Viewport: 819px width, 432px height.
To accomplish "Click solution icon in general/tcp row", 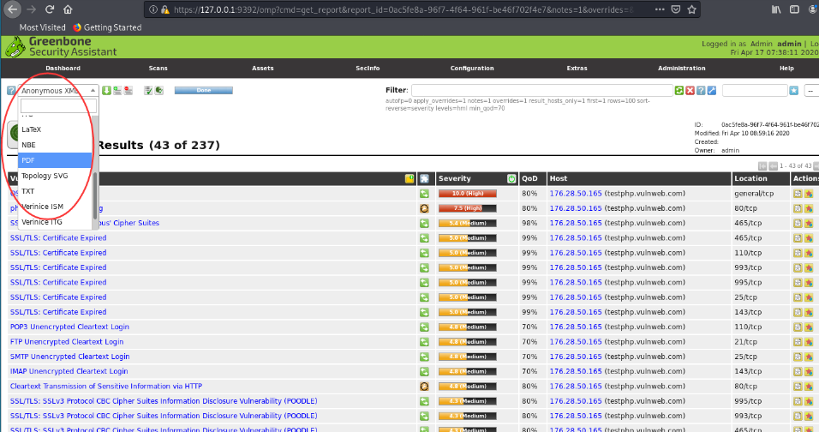I will [424, 193].
